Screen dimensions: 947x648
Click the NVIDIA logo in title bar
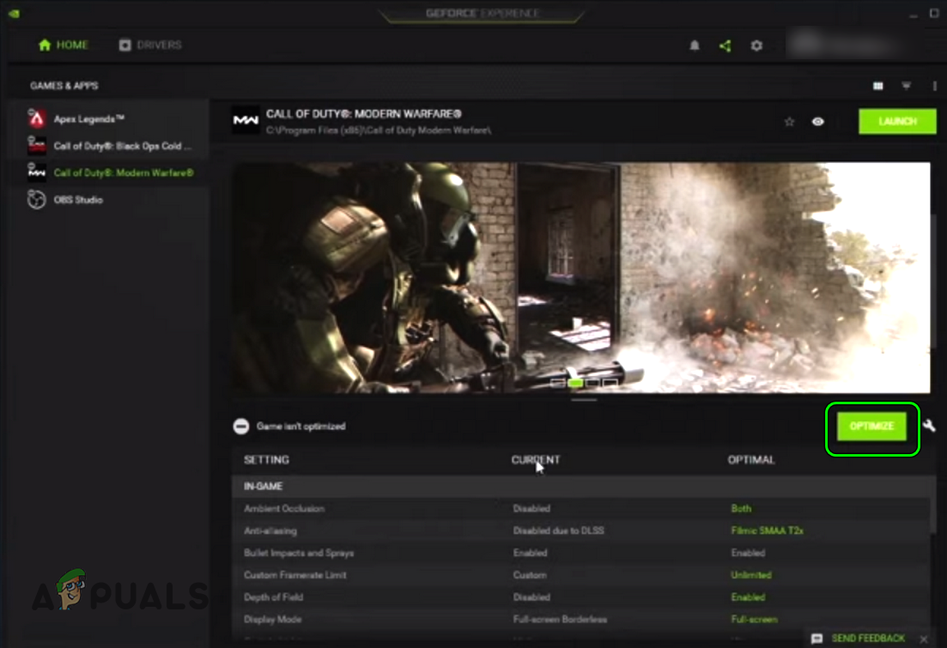[14, 13]
